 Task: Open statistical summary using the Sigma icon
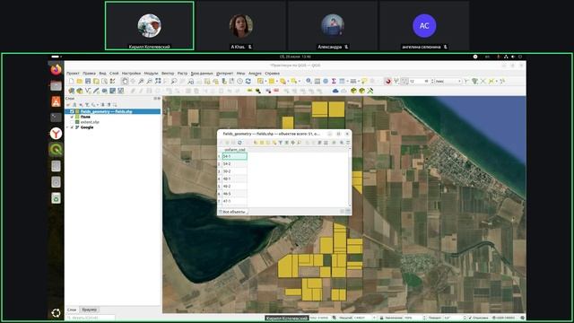334,82
